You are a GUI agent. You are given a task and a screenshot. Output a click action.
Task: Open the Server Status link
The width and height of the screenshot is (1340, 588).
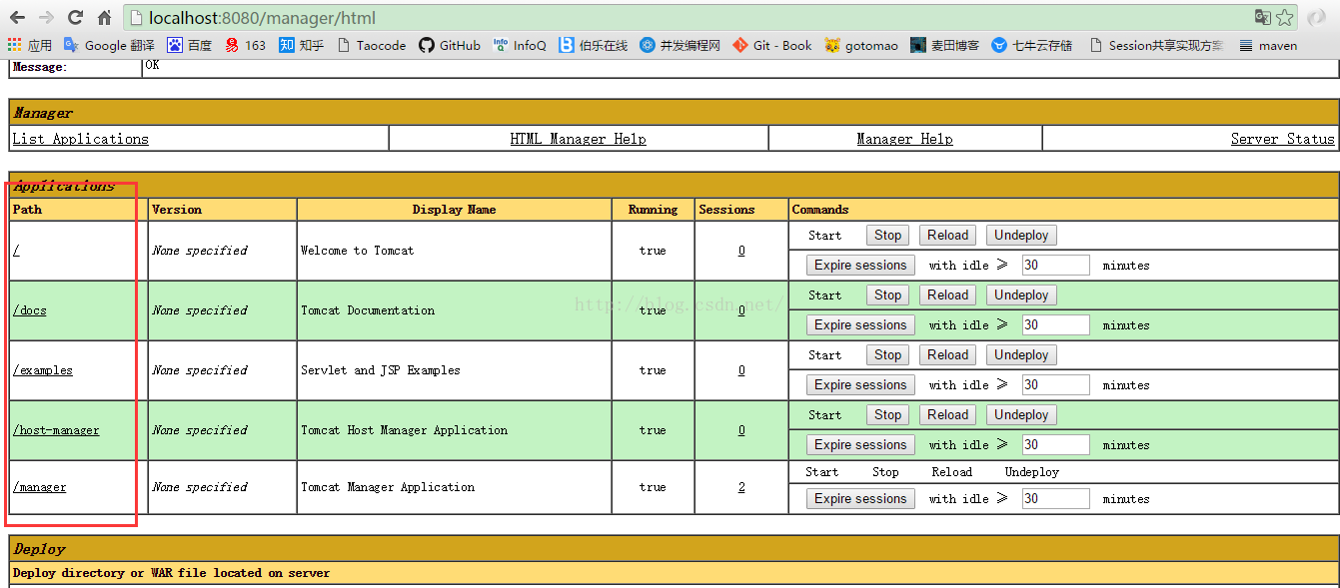1283,139
